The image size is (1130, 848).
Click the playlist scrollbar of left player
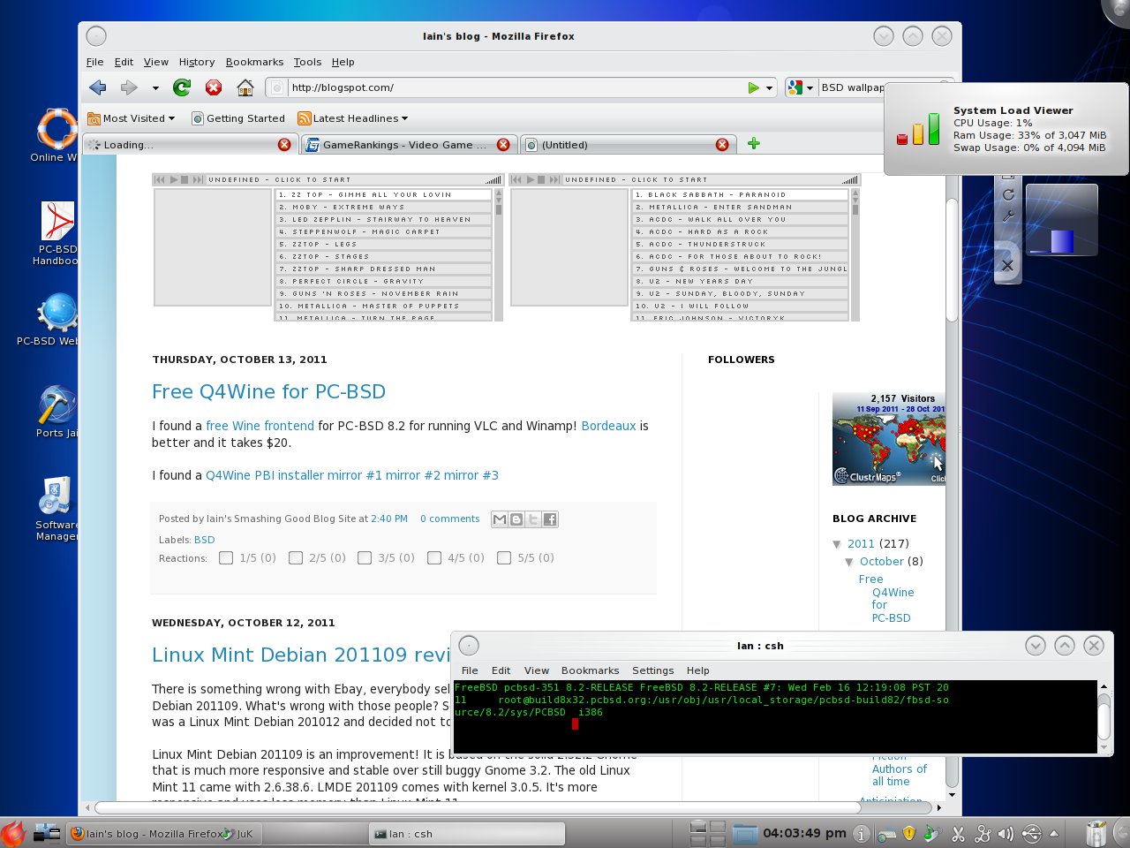point(498,254)
